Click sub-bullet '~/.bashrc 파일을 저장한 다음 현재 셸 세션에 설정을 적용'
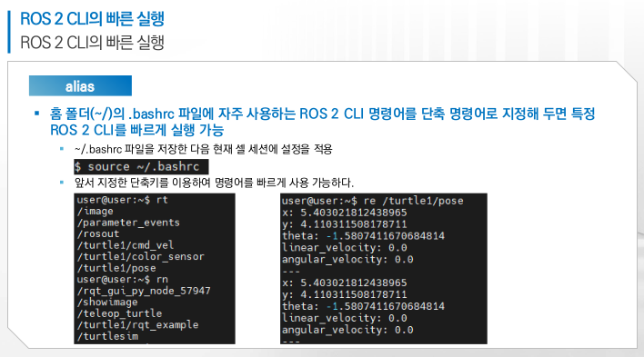Screen dimensions: 644x357 click(x=203, y=149)
